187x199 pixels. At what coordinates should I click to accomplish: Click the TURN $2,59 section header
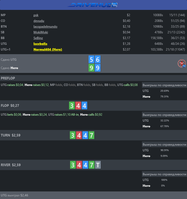[x=11, y=135]
